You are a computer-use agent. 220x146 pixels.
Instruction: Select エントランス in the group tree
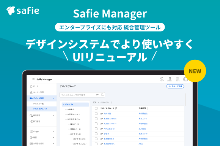[x=75, y=134]
